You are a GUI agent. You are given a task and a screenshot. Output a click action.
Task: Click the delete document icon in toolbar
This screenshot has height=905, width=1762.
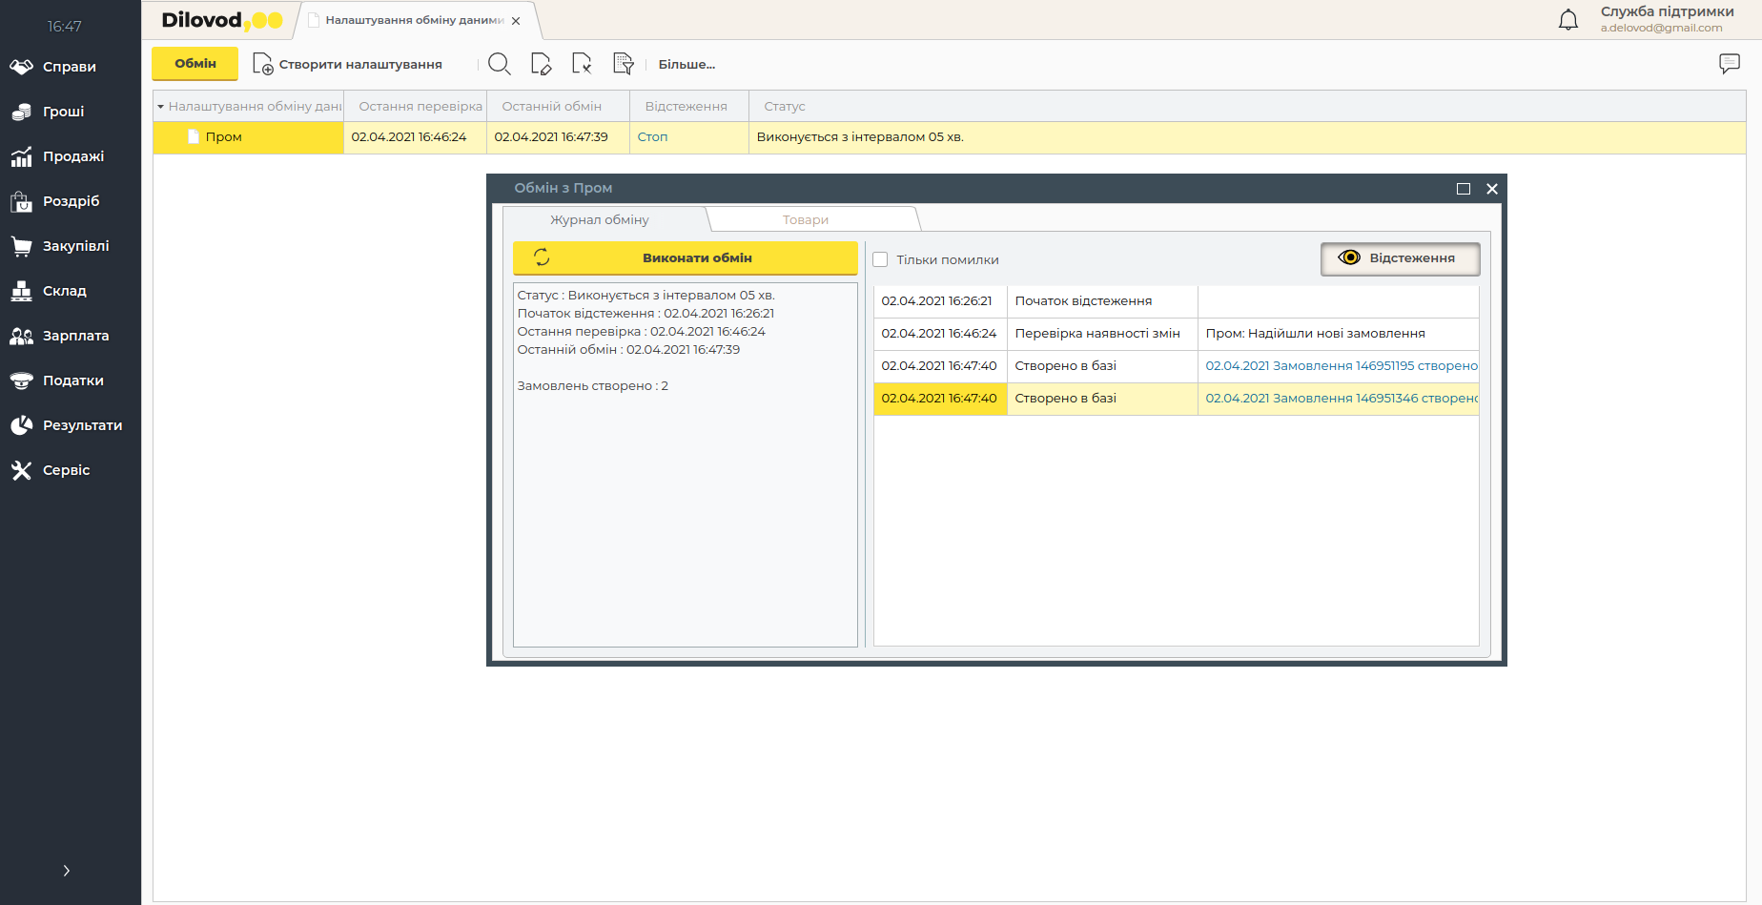[582, 64]
